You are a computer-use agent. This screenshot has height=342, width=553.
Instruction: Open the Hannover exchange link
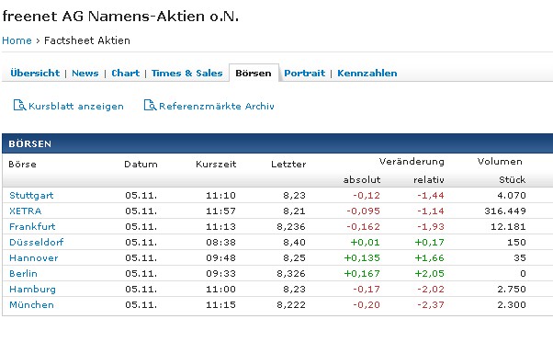click(33, 258)
